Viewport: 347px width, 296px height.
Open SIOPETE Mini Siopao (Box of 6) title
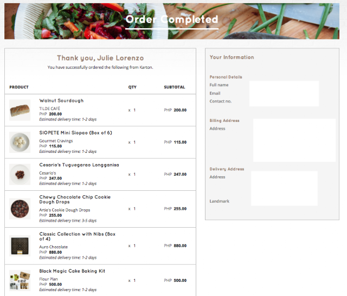pos(76,133)
